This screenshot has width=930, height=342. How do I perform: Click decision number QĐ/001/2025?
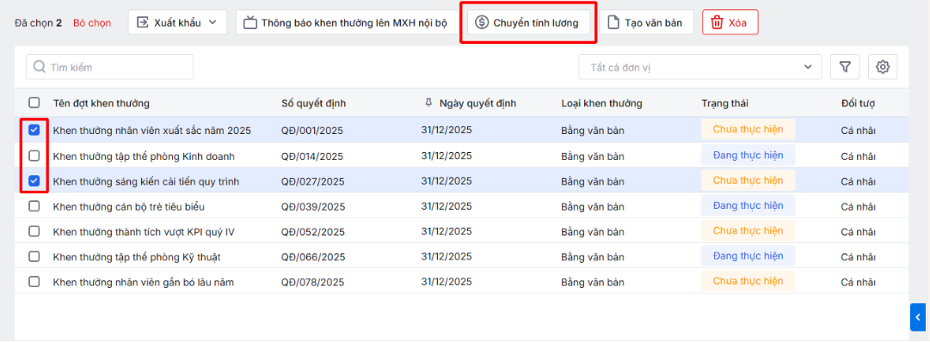pos(312,131)
